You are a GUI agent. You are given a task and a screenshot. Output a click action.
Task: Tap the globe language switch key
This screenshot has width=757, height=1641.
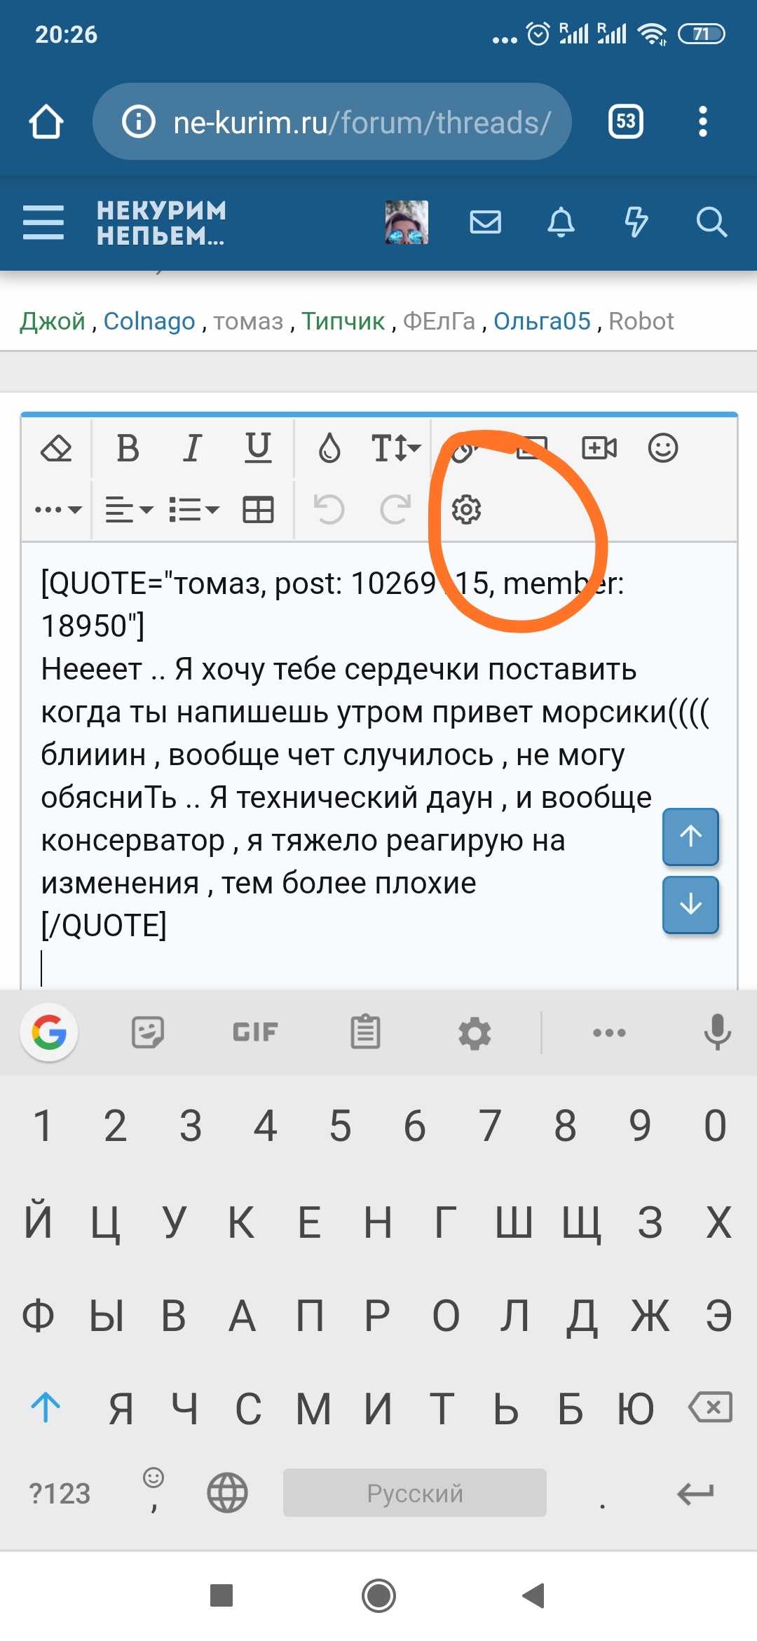click(228, 1492)
